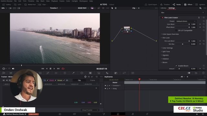Show the Scopes panel
The width and height of the screenshot is (207, 116).
[x=196, y=73]
